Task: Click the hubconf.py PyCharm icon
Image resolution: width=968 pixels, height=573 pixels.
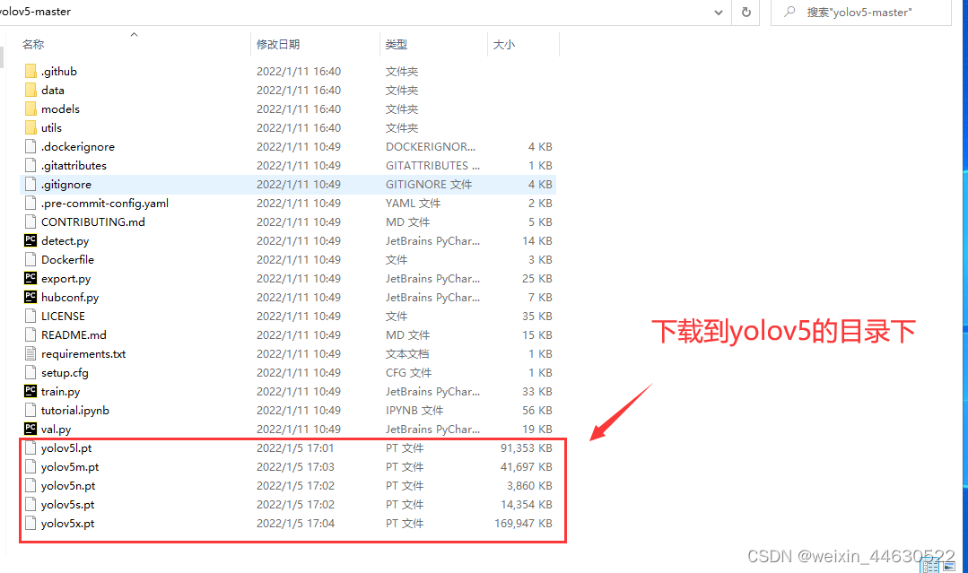Action: [31, 298]
